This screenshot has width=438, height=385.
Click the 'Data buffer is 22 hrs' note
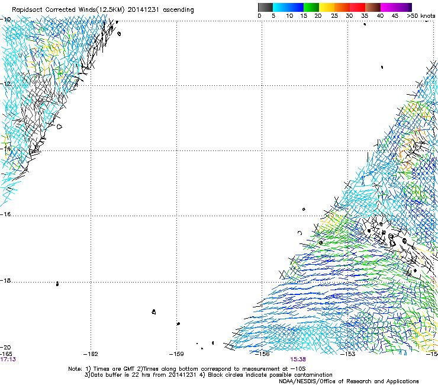[x=208, y=375]
